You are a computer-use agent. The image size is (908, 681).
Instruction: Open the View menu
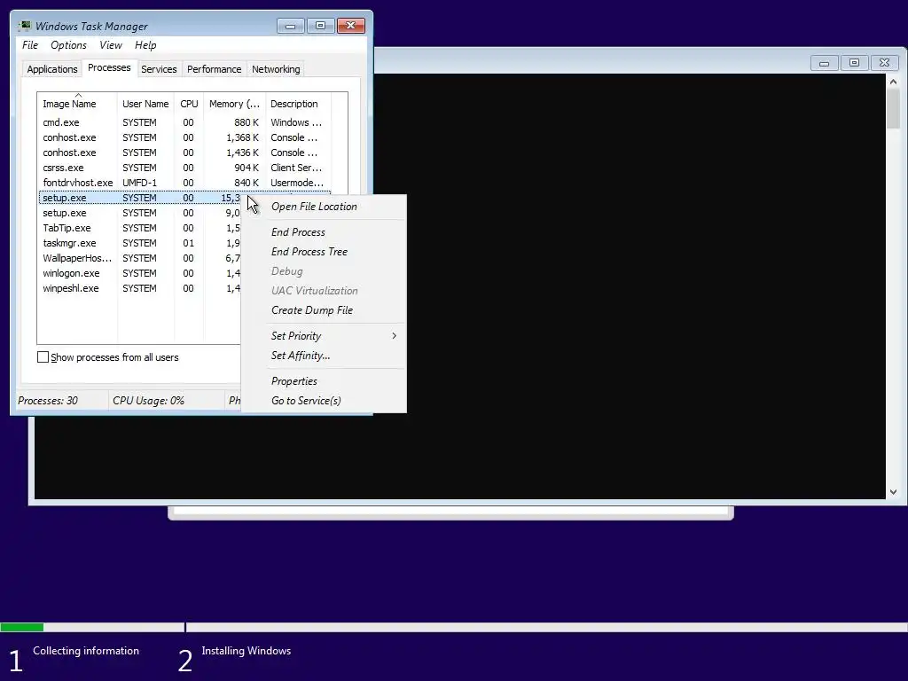tap(111, 45)
